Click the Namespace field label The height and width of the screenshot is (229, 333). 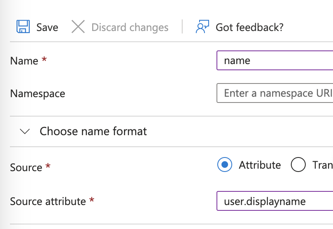(x=38, y=93)
